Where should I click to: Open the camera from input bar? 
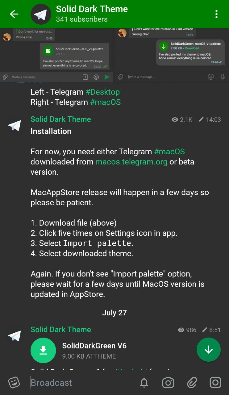point(168,383)
